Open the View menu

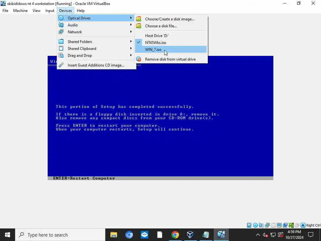click(36, 11)
